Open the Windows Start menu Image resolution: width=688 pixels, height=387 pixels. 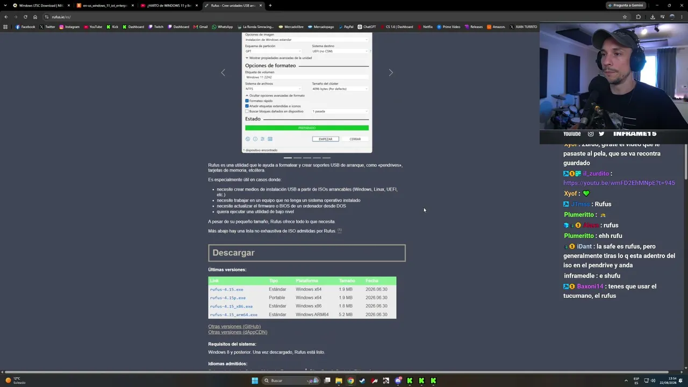(255, 381)
